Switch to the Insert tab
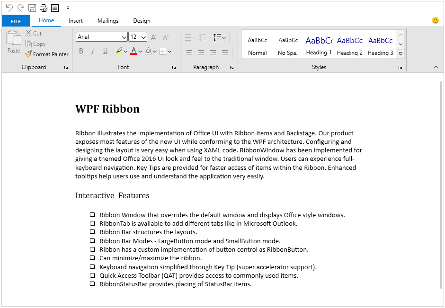This screenshot has height=308, width=445. tap(75, 21)
